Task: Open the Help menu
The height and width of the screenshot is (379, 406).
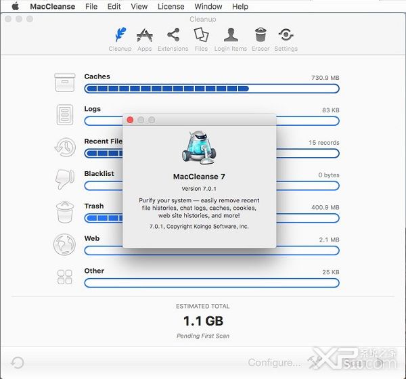Action: tap(240, 7)
